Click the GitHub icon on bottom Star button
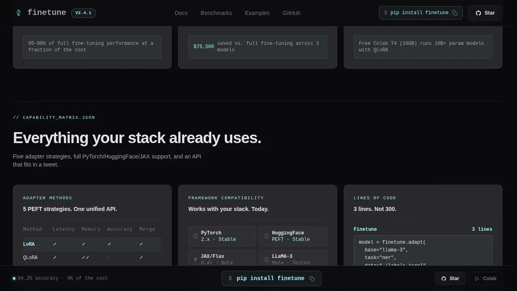Viewport: 517px width, 291px height. [x=443, y=278]
